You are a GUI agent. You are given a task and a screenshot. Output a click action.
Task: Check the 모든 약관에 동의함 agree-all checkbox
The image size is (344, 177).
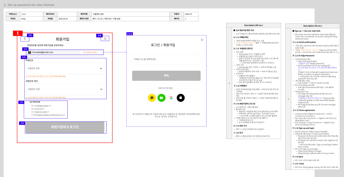[x=28, y=102]
